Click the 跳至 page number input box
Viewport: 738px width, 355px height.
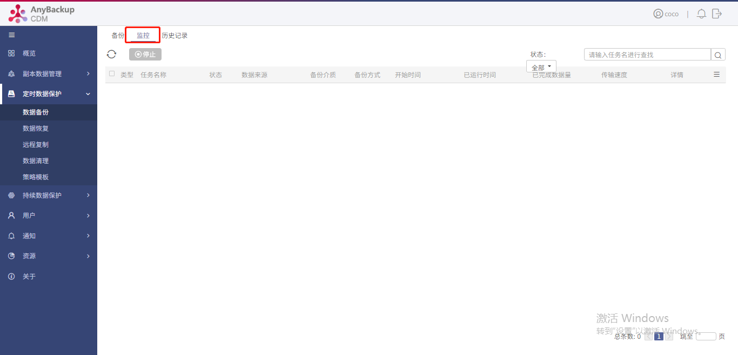coord(706,337)
